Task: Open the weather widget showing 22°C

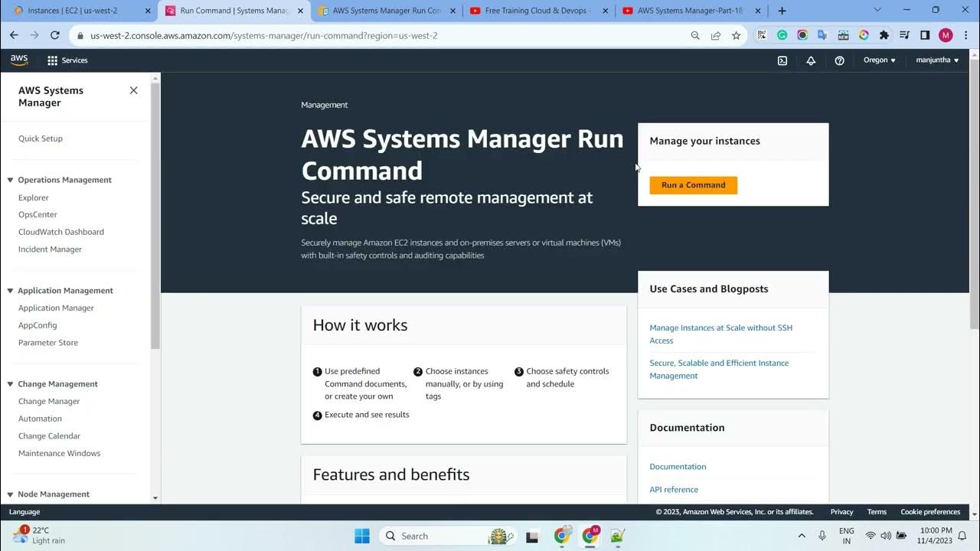Action: [40, 535]
